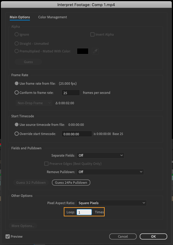173x245 pixels.
Task: Select Use frame rate from file option
Action: pos(16,83)
